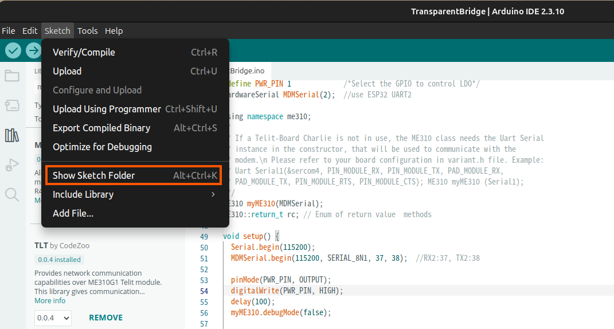The width and height of the screenshot is (614, 329).
Task: Click REMOVE for the TLT library
Action: (105, 318)
